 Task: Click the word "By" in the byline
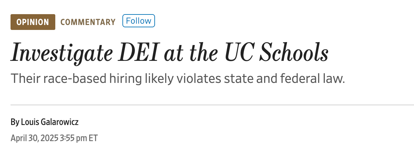(x=15, y=123)
